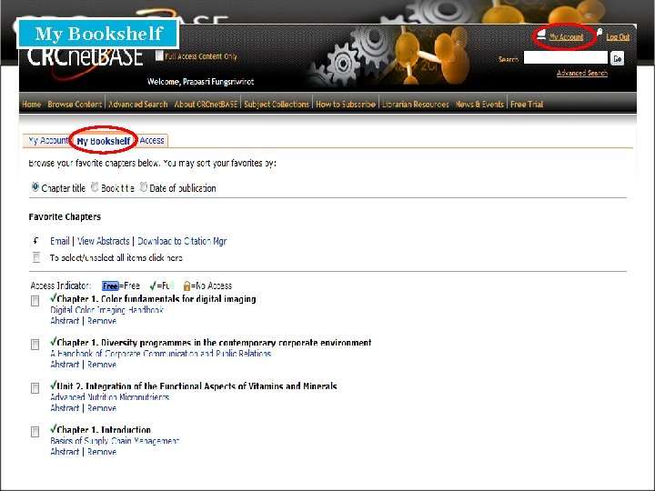
Task: Tick checkbox for Color fundamentals for digital imaging
Action: click(x=35, y=301)
